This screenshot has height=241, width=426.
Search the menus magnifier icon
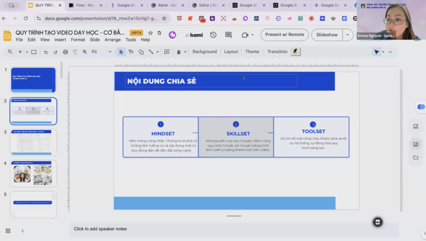coord(10,52)
